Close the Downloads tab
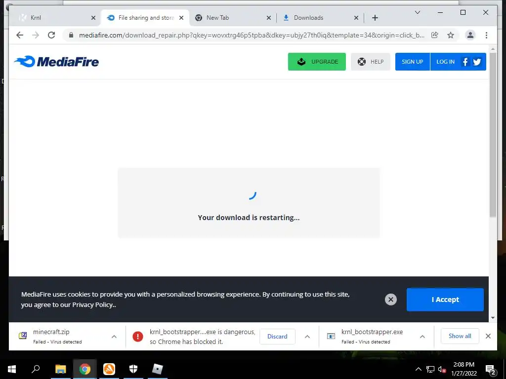This screenshot has height=379, width=506. coord(356,18)
